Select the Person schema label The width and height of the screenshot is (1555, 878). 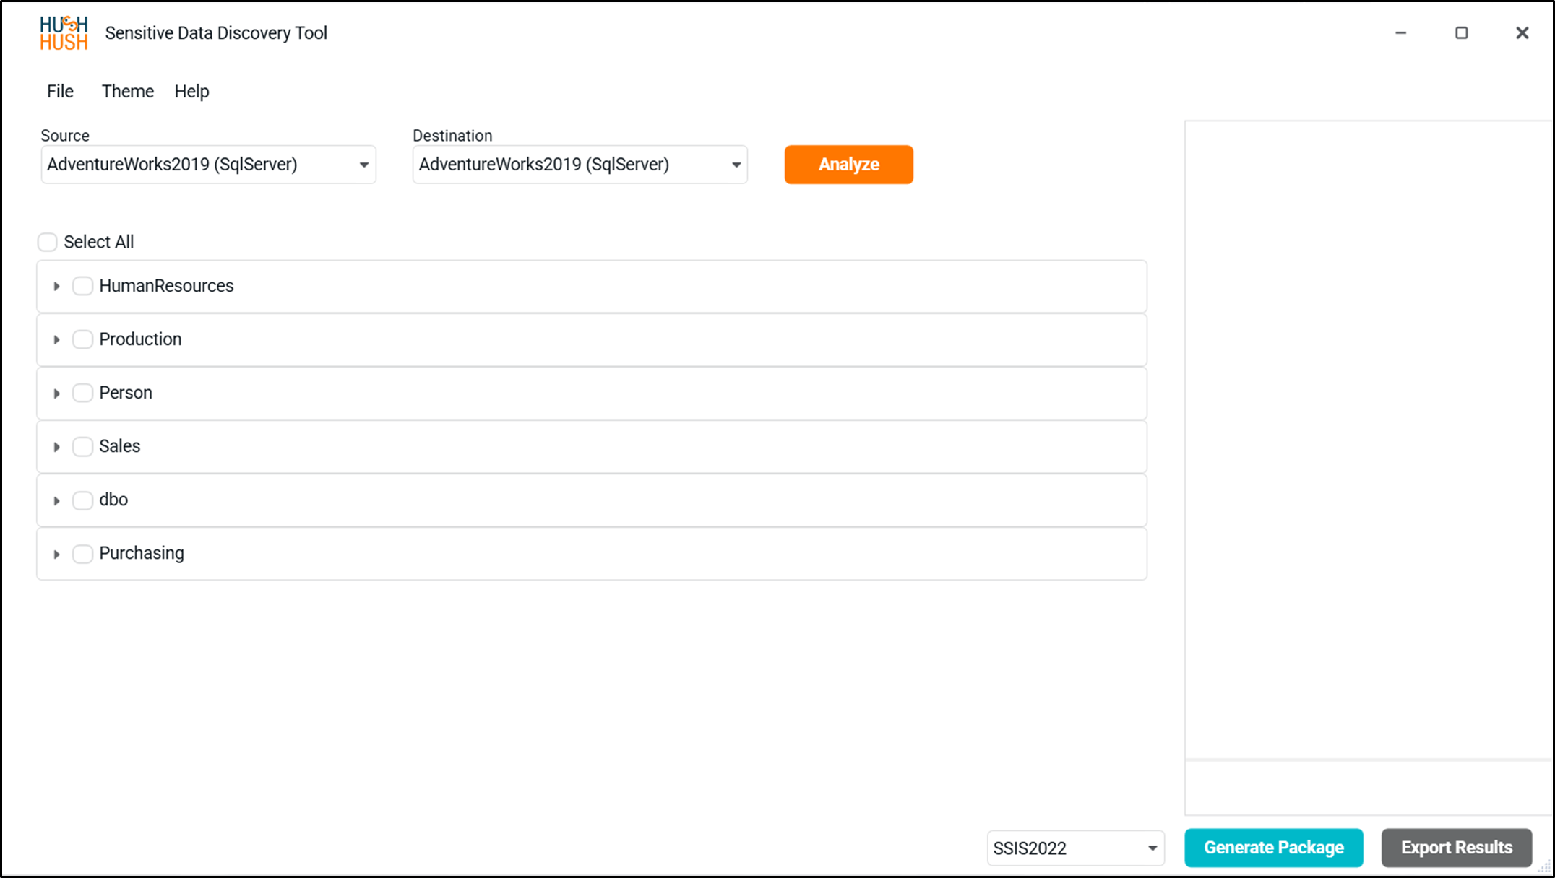126,393
